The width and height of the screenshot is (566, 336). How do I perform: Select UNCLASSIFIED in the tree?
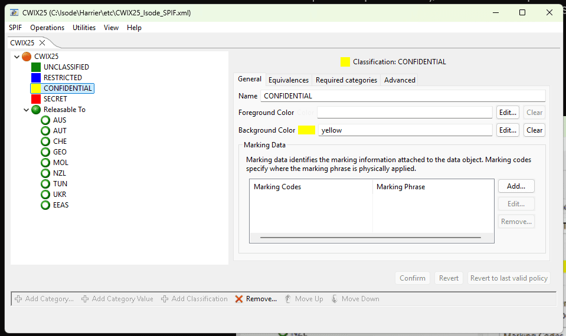tap(66, 67)
